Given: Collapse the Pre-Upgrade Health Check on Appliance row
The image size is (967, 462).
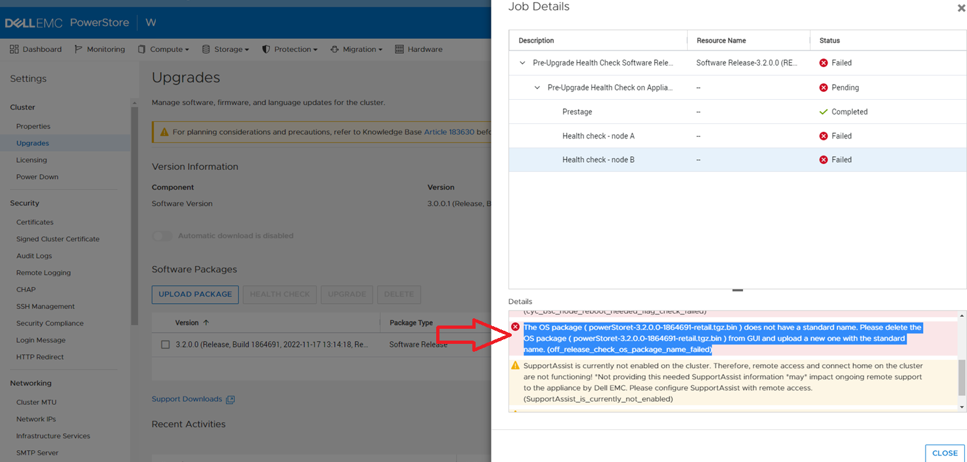Looking at the screenshot, I should click(x=537, y=87).
